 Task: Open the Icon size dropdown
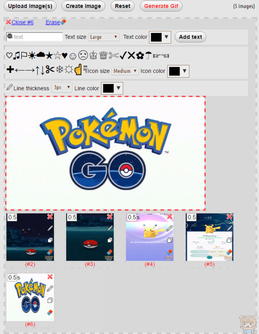tap(125, 71)
